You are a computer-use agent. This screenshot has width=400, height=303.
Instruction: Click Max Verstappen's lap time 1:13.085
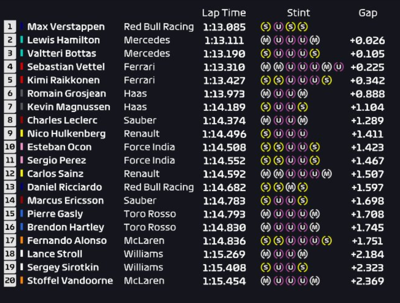coord(224,27)
